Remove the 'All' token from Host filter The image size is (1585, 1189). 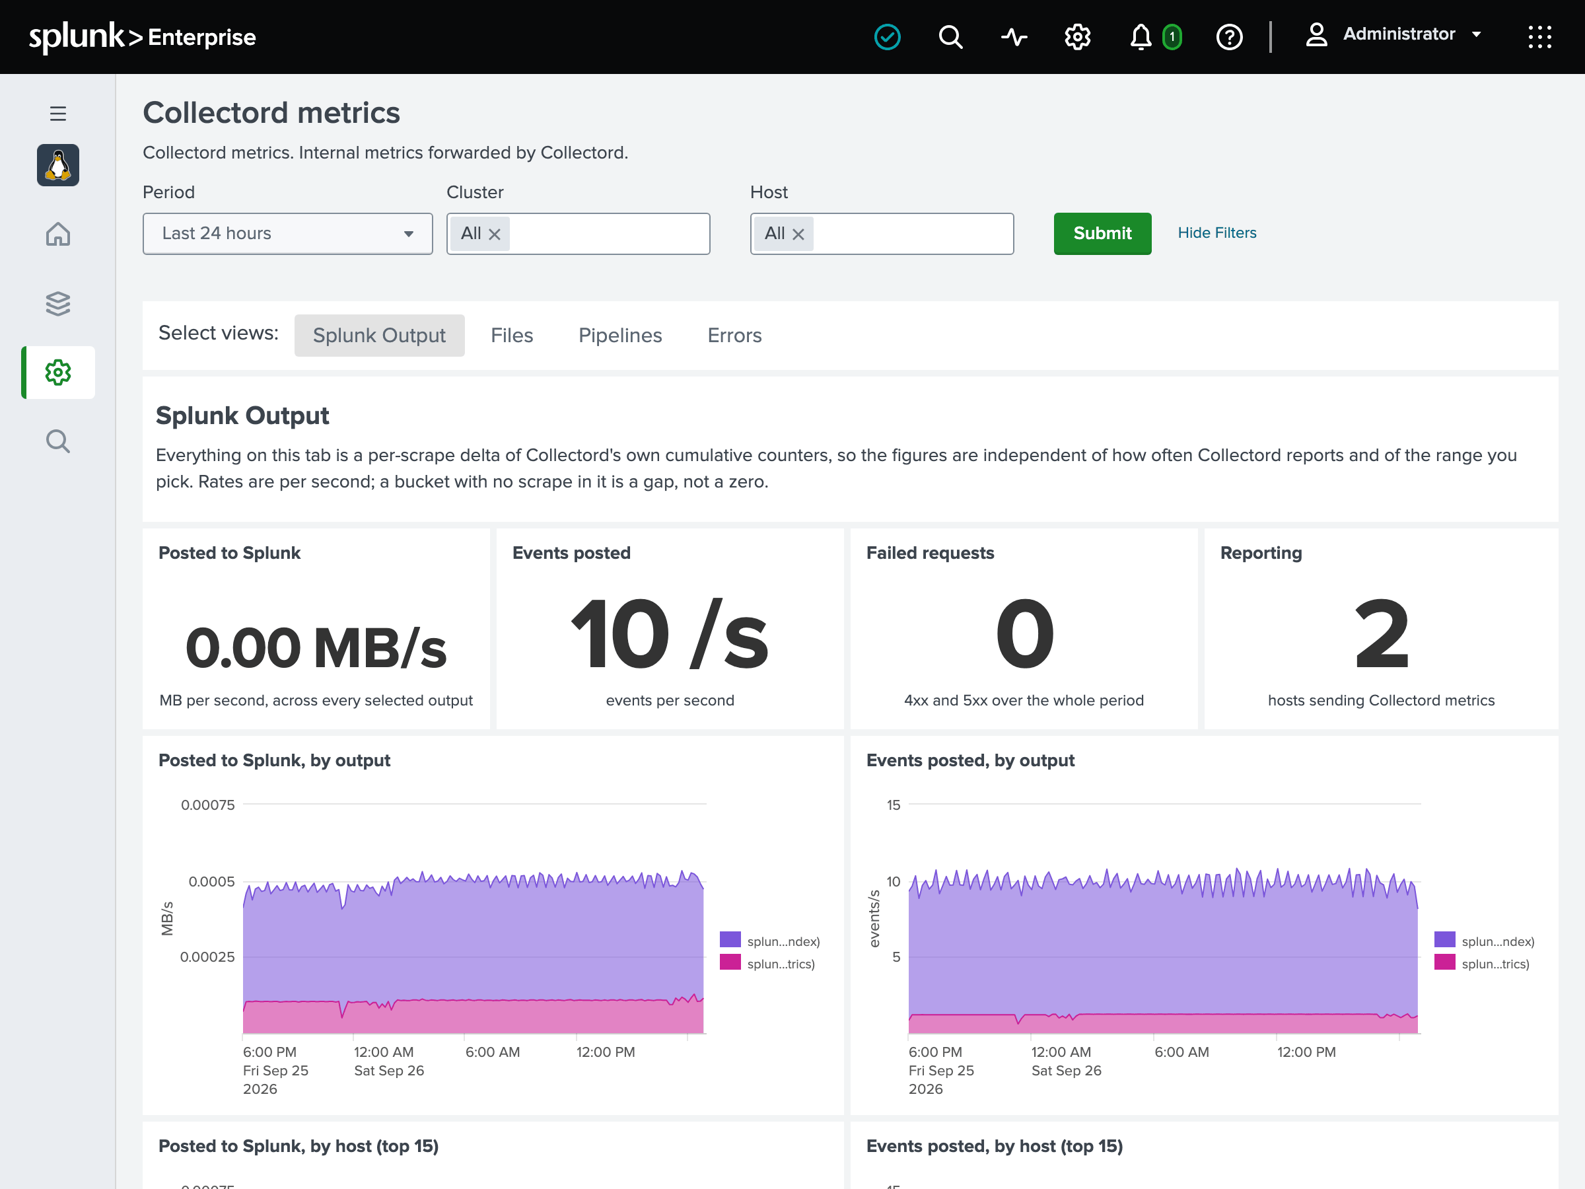(x=798, y=234)
